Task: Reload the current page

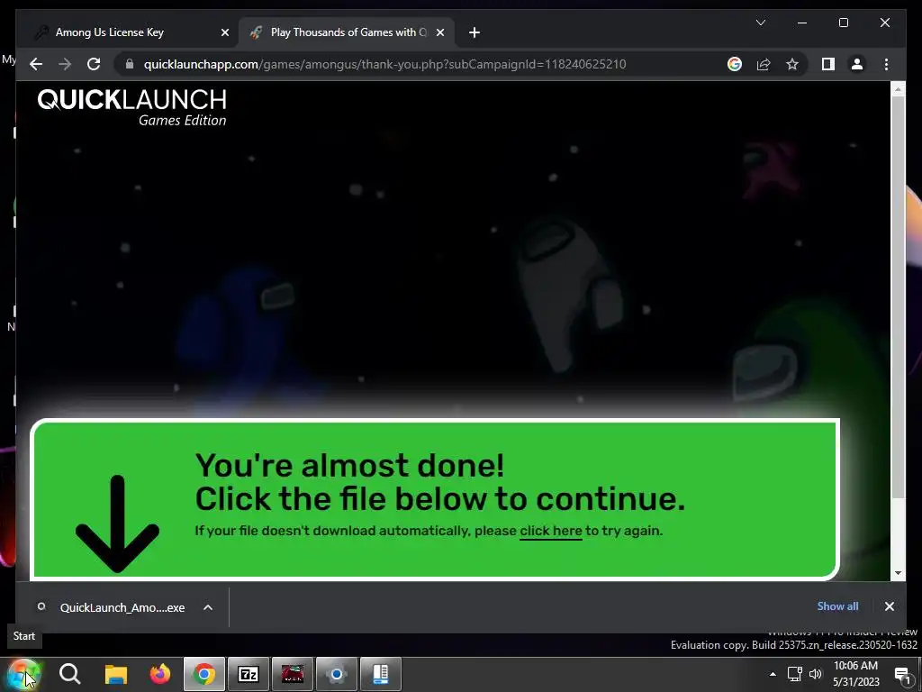Action: point(94,64)
